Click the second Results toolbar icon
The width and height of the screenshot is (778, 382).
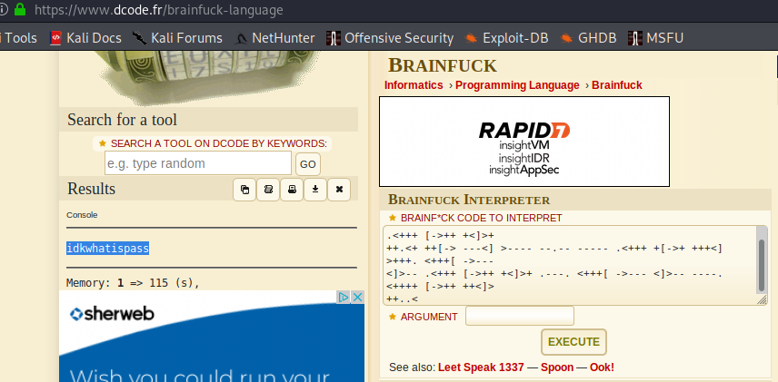268,189
